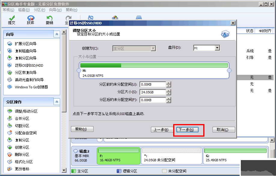Open the 启动光盘制作向导 icon
Viewport: 276px width, 176px height.
point(10,80)
